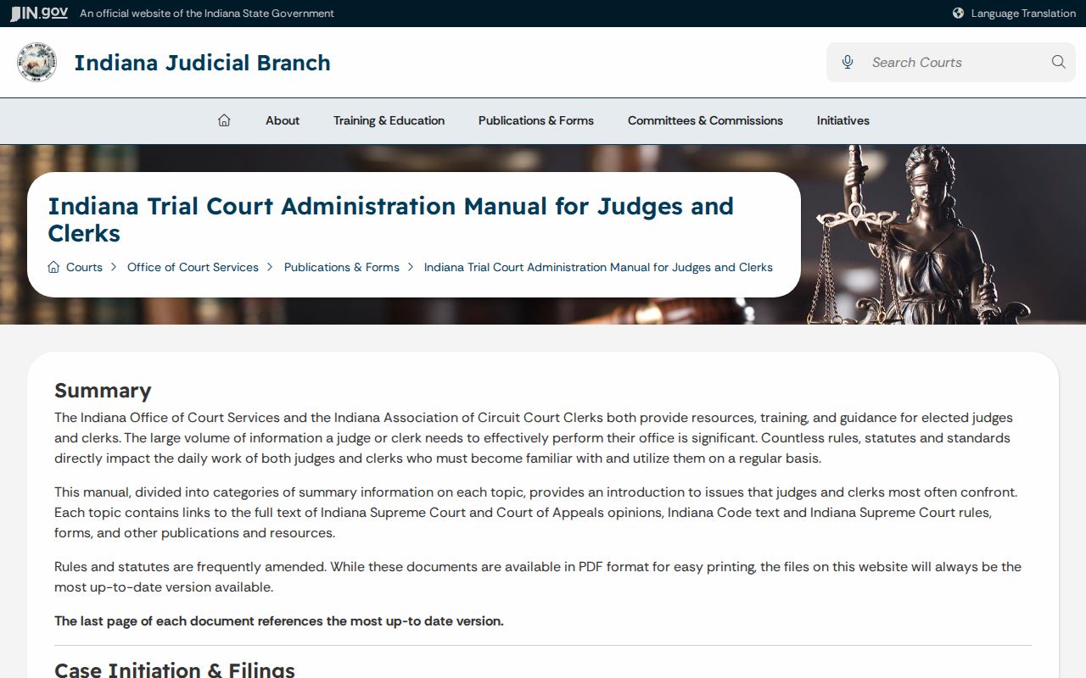Image resolution: width=1086 pixels, height=678 pixels.
Task: Click the IN.gov logo in top bar
Action: tap(39, 13)
